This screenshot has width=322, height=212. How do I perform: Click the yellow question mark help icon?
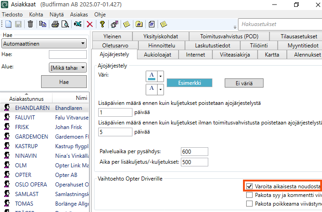(102, 24)
